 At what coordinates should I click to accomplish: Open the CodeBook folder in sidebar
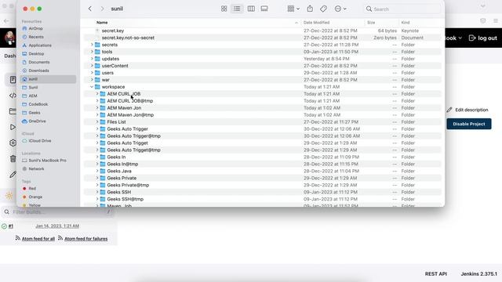[38, 104]
